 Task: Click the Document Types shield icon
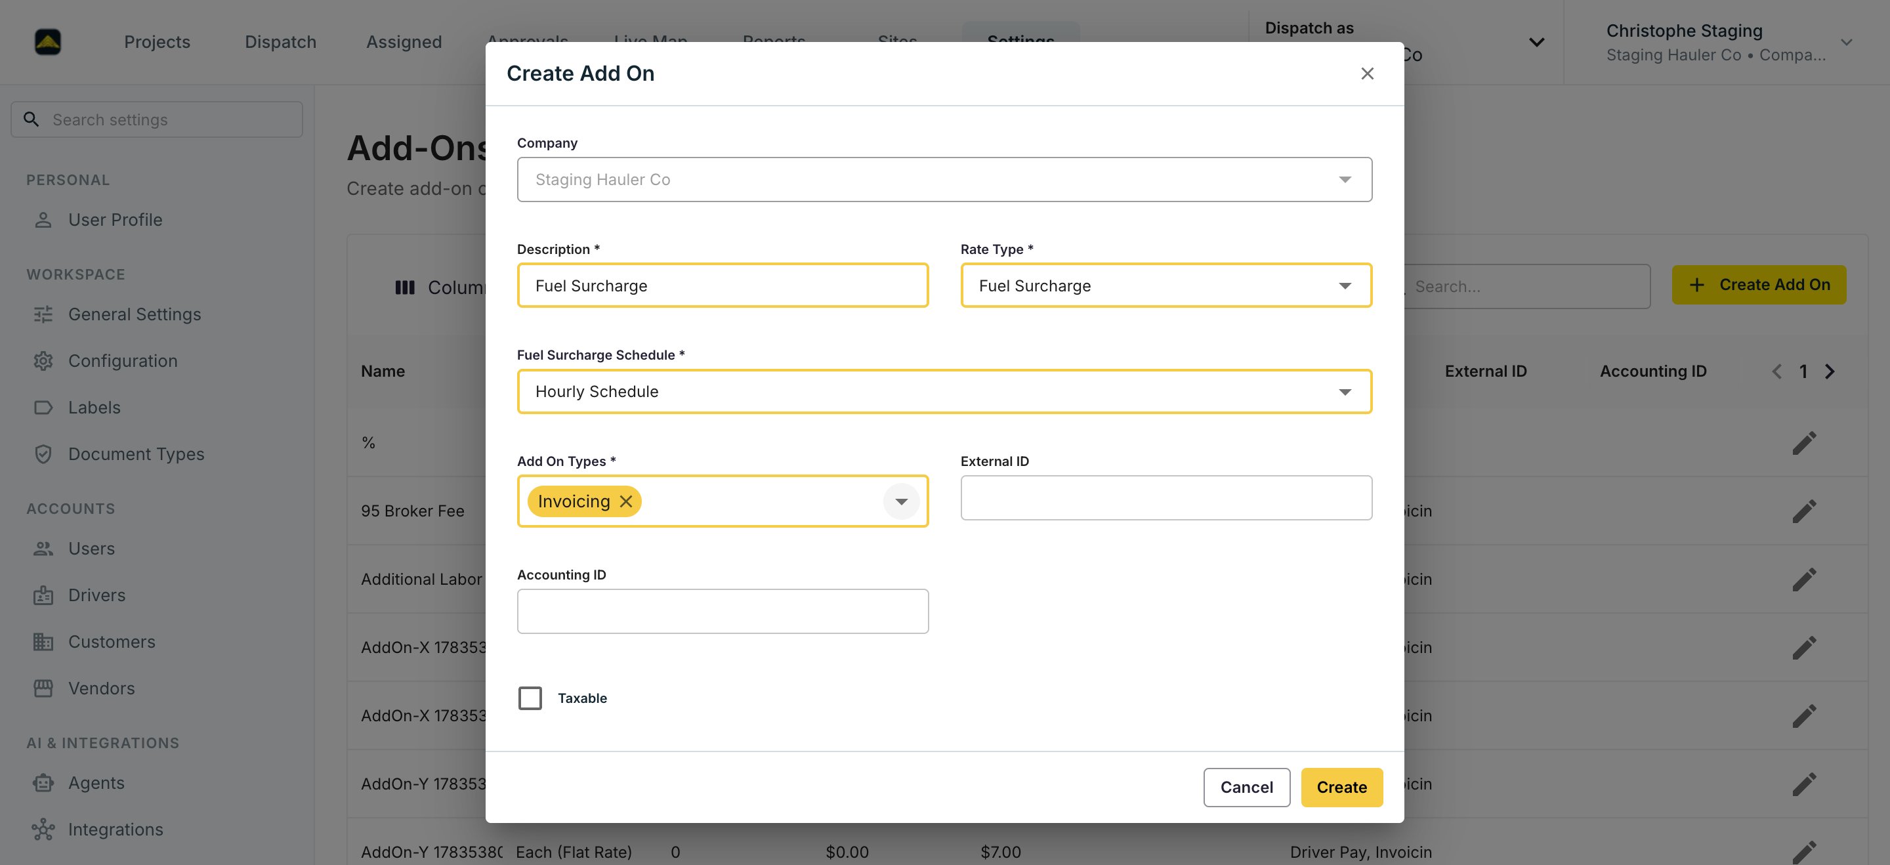pos(43,454)
